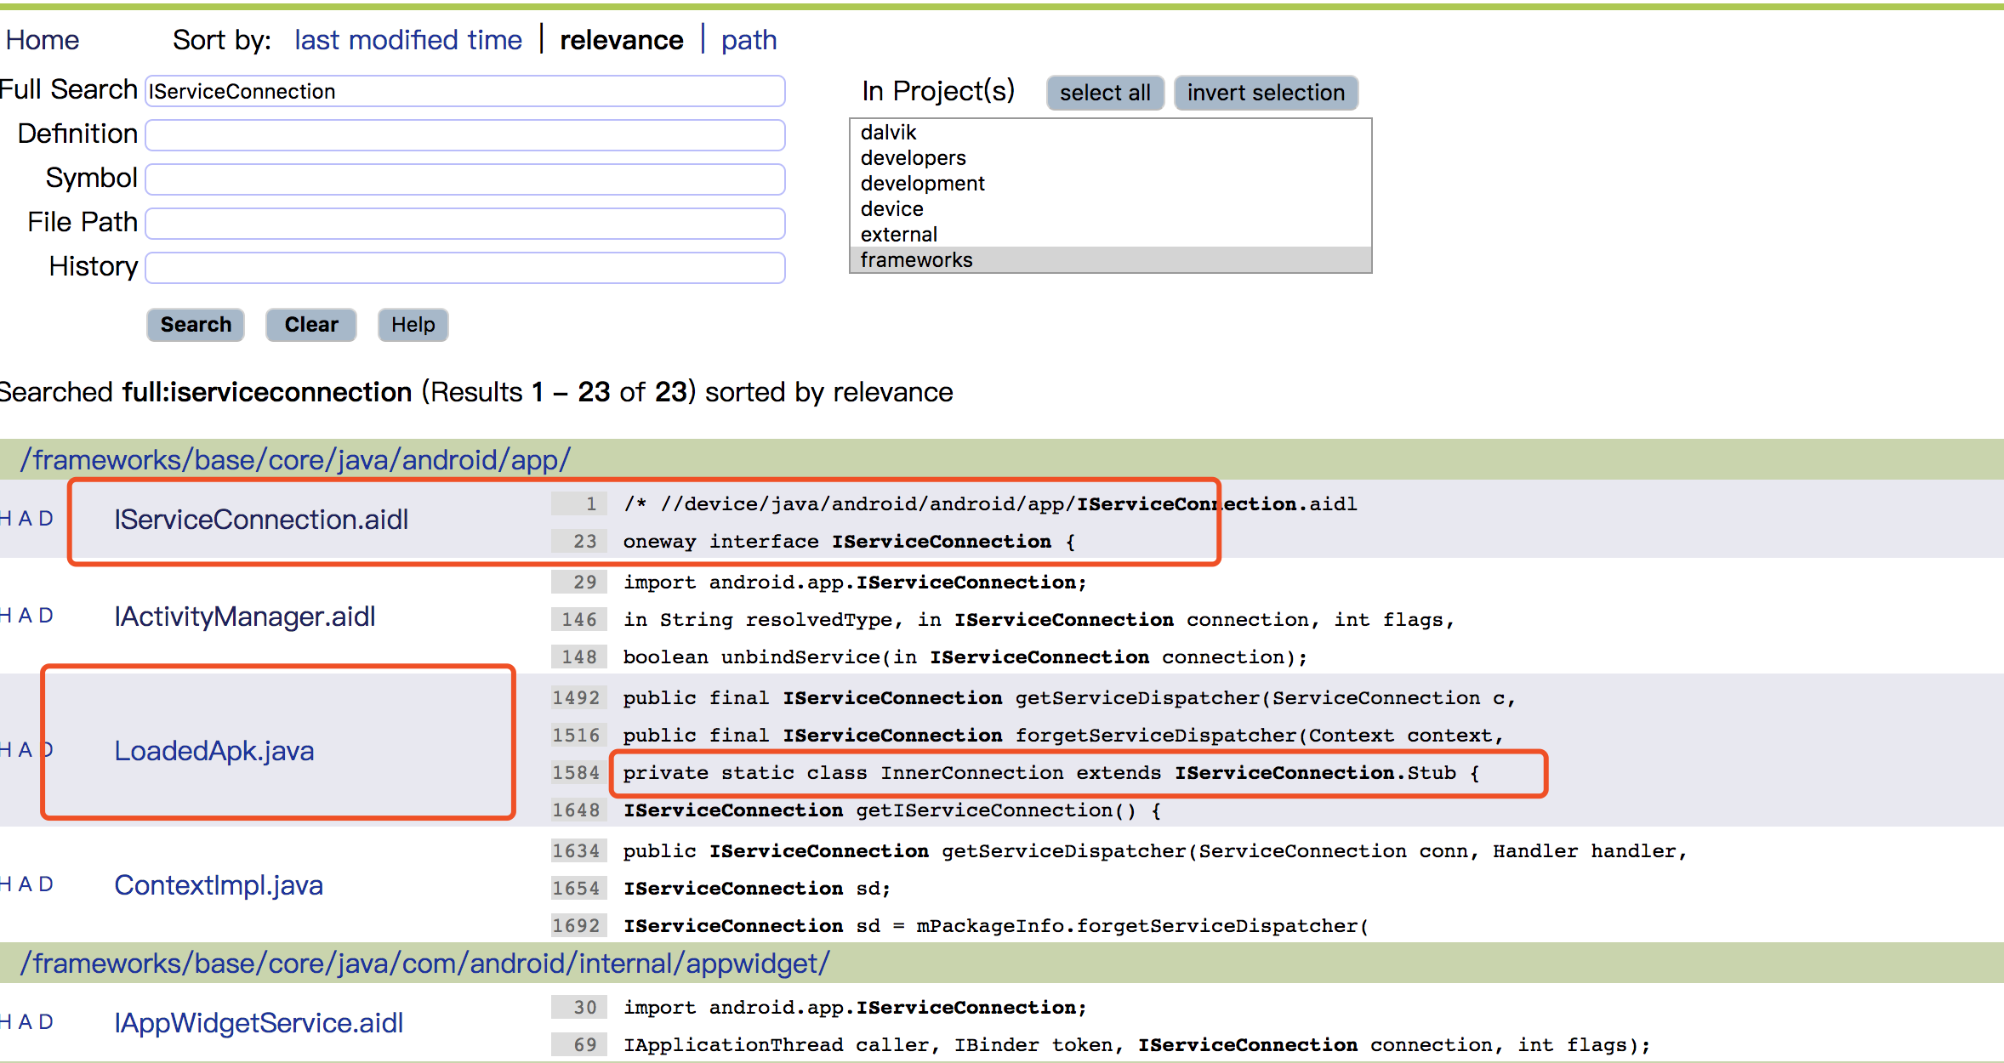Click select all projects button
2004x1063 pixels.
[1104, 93]
